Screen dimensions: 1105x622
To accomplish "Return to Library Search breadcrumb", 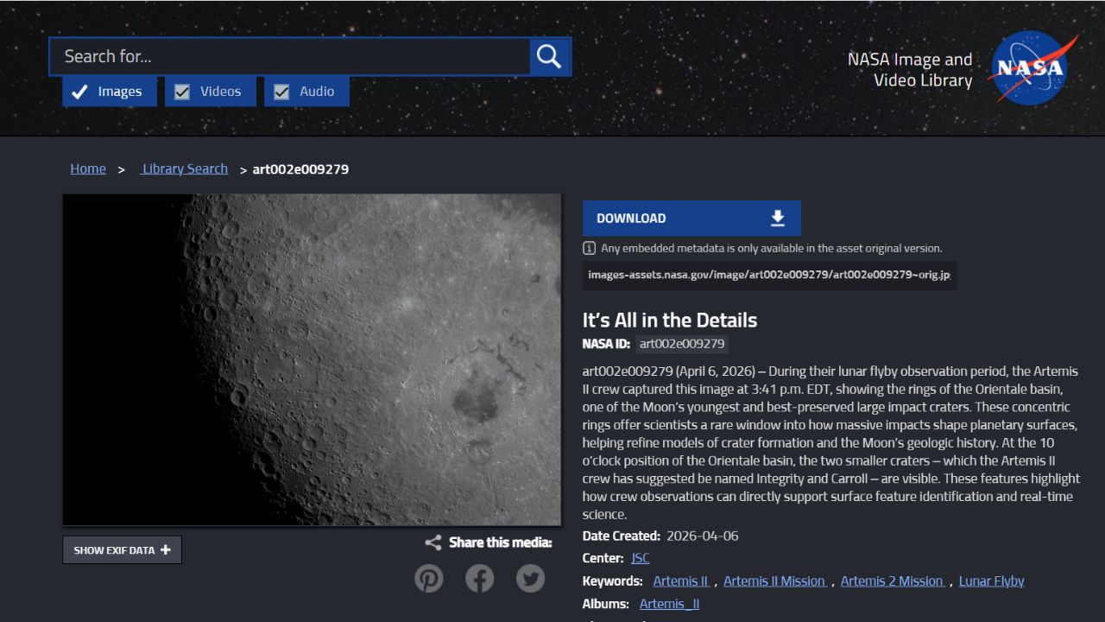I will click(x=185, y=168).
